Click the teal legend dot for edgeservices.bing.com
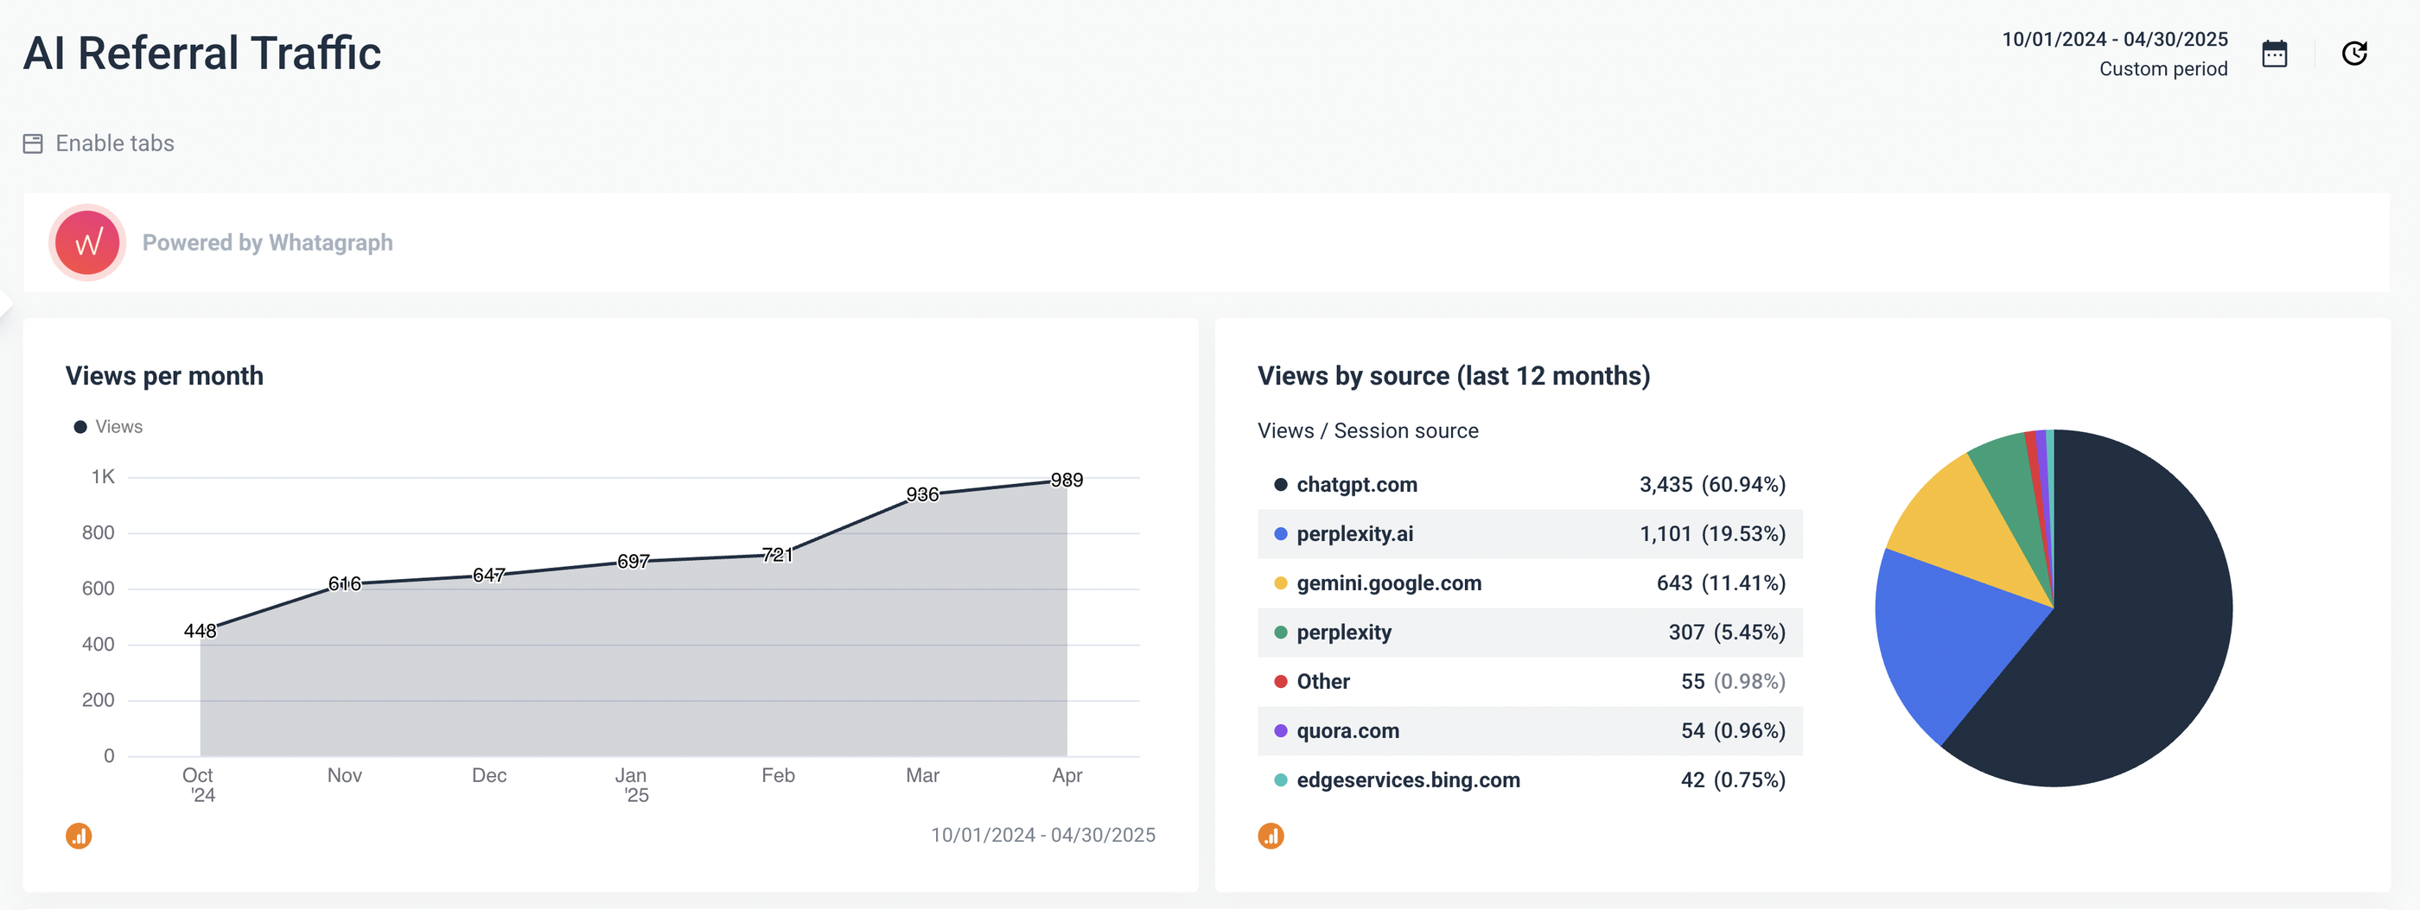Screen dimensions: 2420x910 [1281, 780]
